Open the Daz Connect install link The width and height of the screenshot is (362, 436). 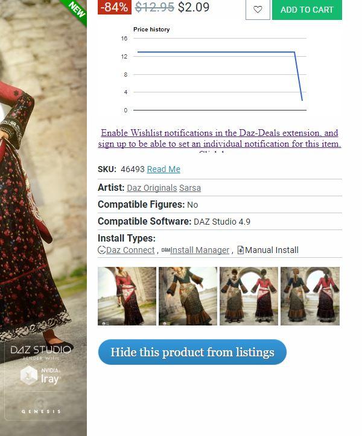(x=130, y=250)
